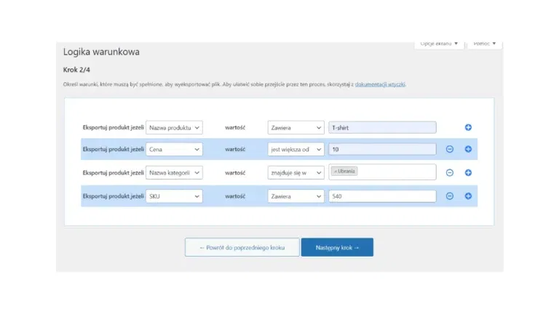Click the price value field containing 10
The height and width of the screenshot is (314, 559).
click(382, 149)
